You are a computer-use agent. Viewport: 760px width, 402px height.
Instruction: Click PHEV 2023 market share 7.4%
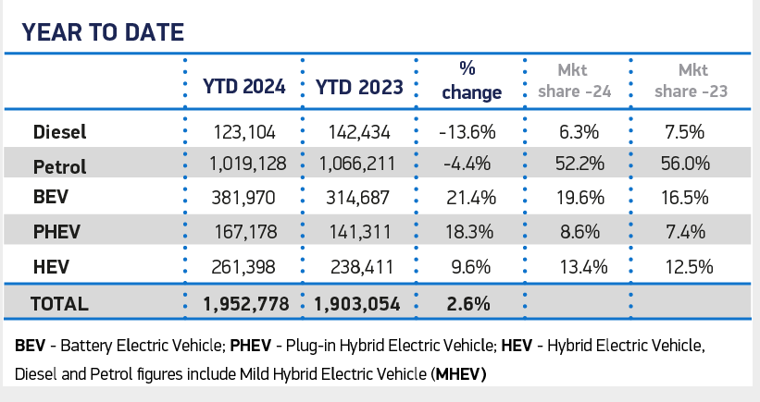coord(685,232)
